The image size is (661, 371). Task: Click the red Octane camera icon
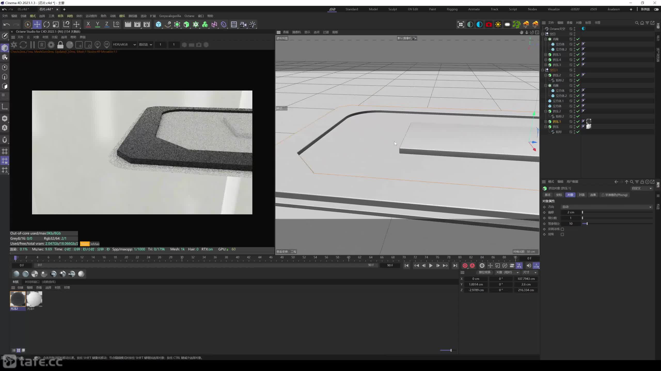click(x=489, y=24)
